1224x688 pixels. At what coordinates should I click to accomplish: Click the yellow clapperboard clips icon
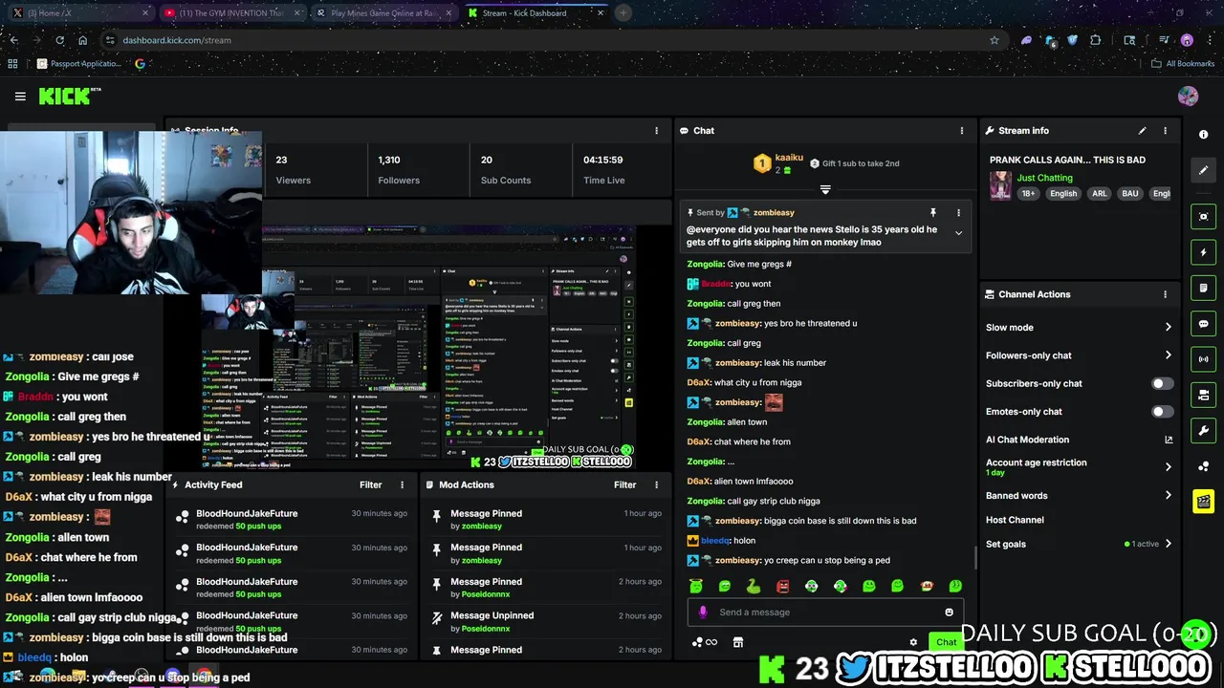click(1203, 502)
